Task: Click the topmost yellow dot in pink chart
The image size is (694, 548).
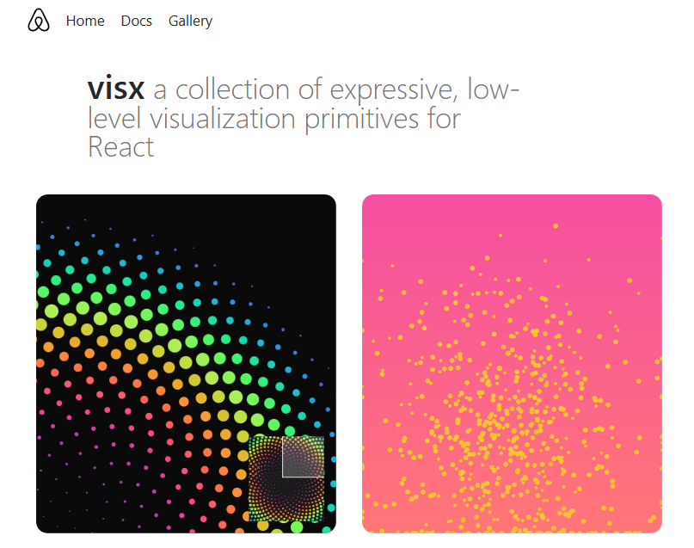Action: coord(556,225)
